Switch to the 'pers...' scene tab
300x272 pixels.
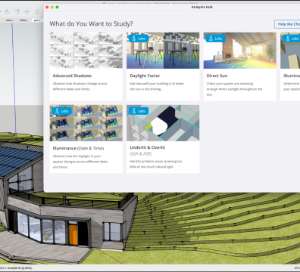38,20
